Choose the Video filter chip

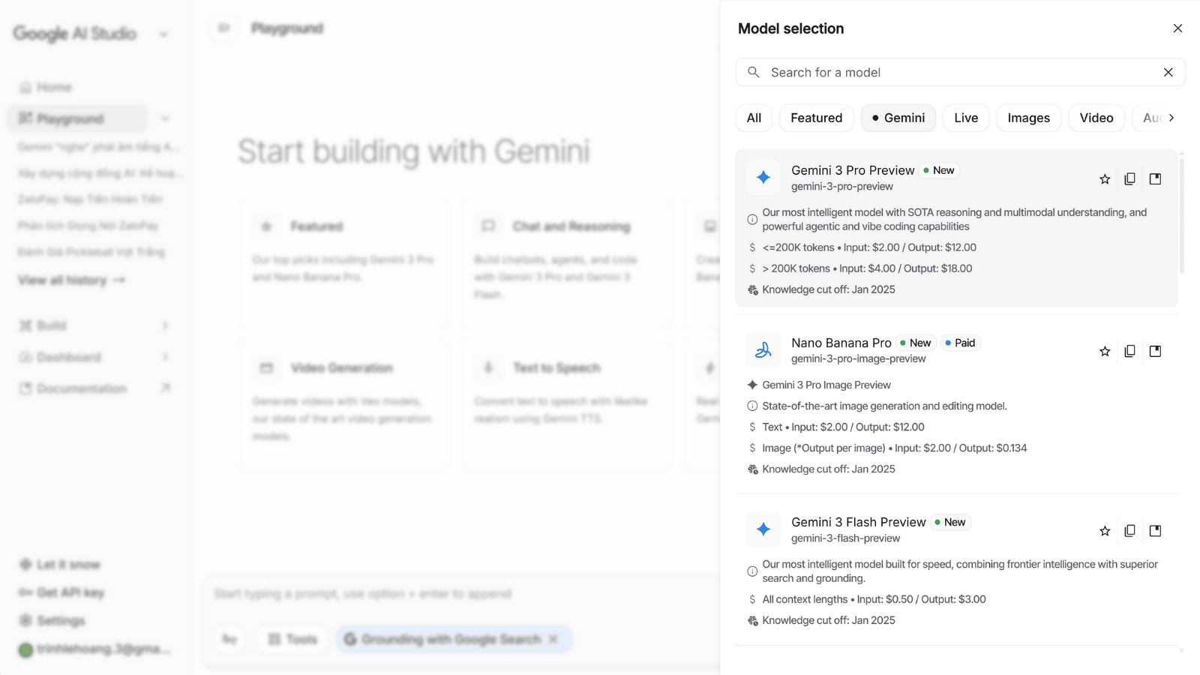pos(1096,118)
